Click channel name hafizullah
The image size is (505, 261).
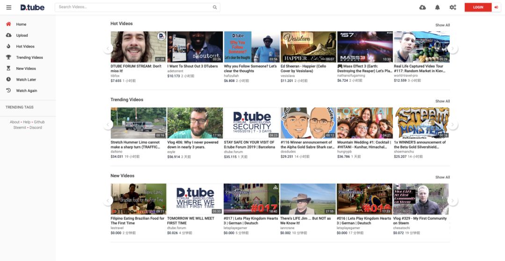click(231, 76)
